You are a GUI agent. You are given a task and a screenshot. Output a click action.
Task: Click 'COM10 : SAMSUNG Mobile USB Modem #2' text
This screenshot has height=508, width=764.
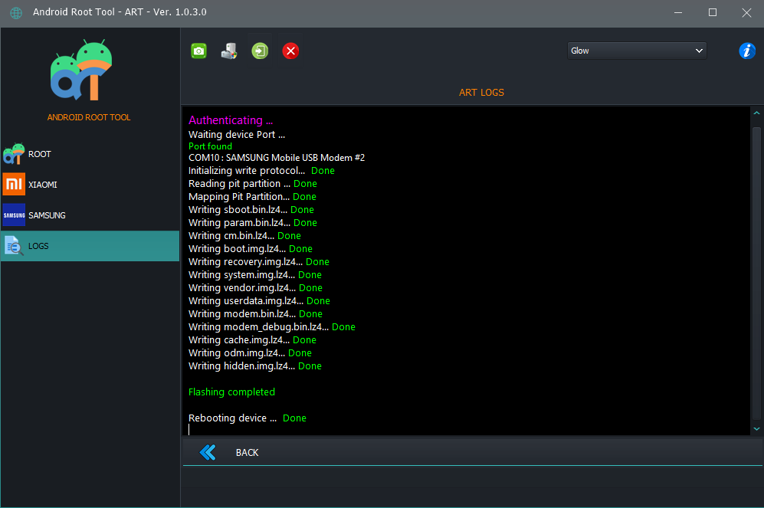click(x=277, y=158)
